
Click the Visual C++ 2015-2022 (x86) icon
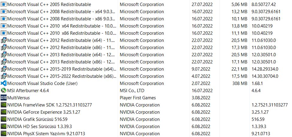point(4,76)
